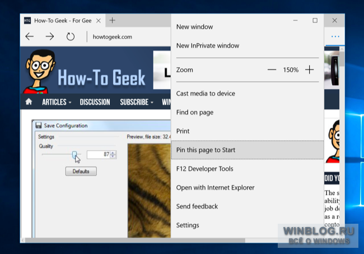Select Pin this page to Start
This screenshot has height=254, width=364.
pyautogui.click(x=247, y=150)
